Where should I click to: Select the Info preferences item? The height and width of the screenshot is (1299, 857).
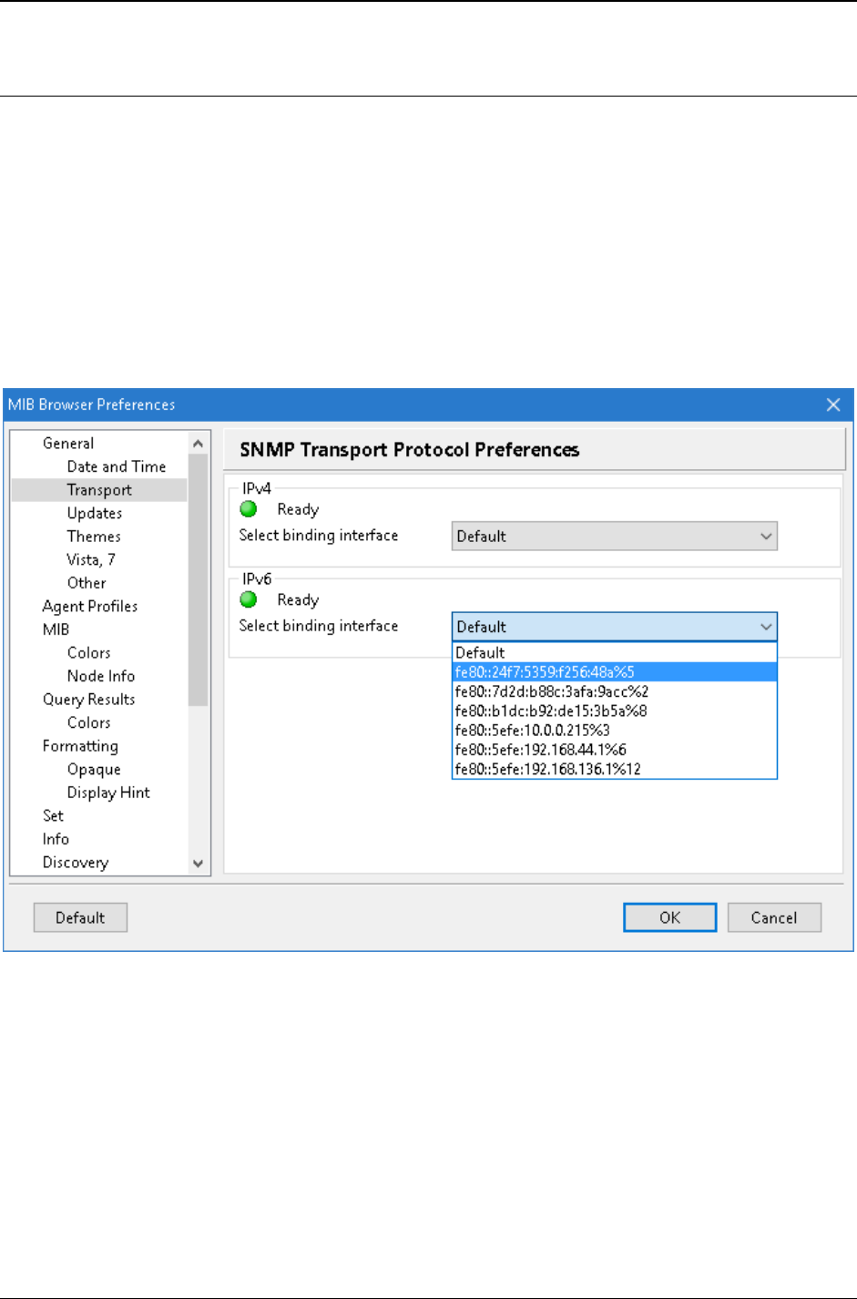pos(56,839)
